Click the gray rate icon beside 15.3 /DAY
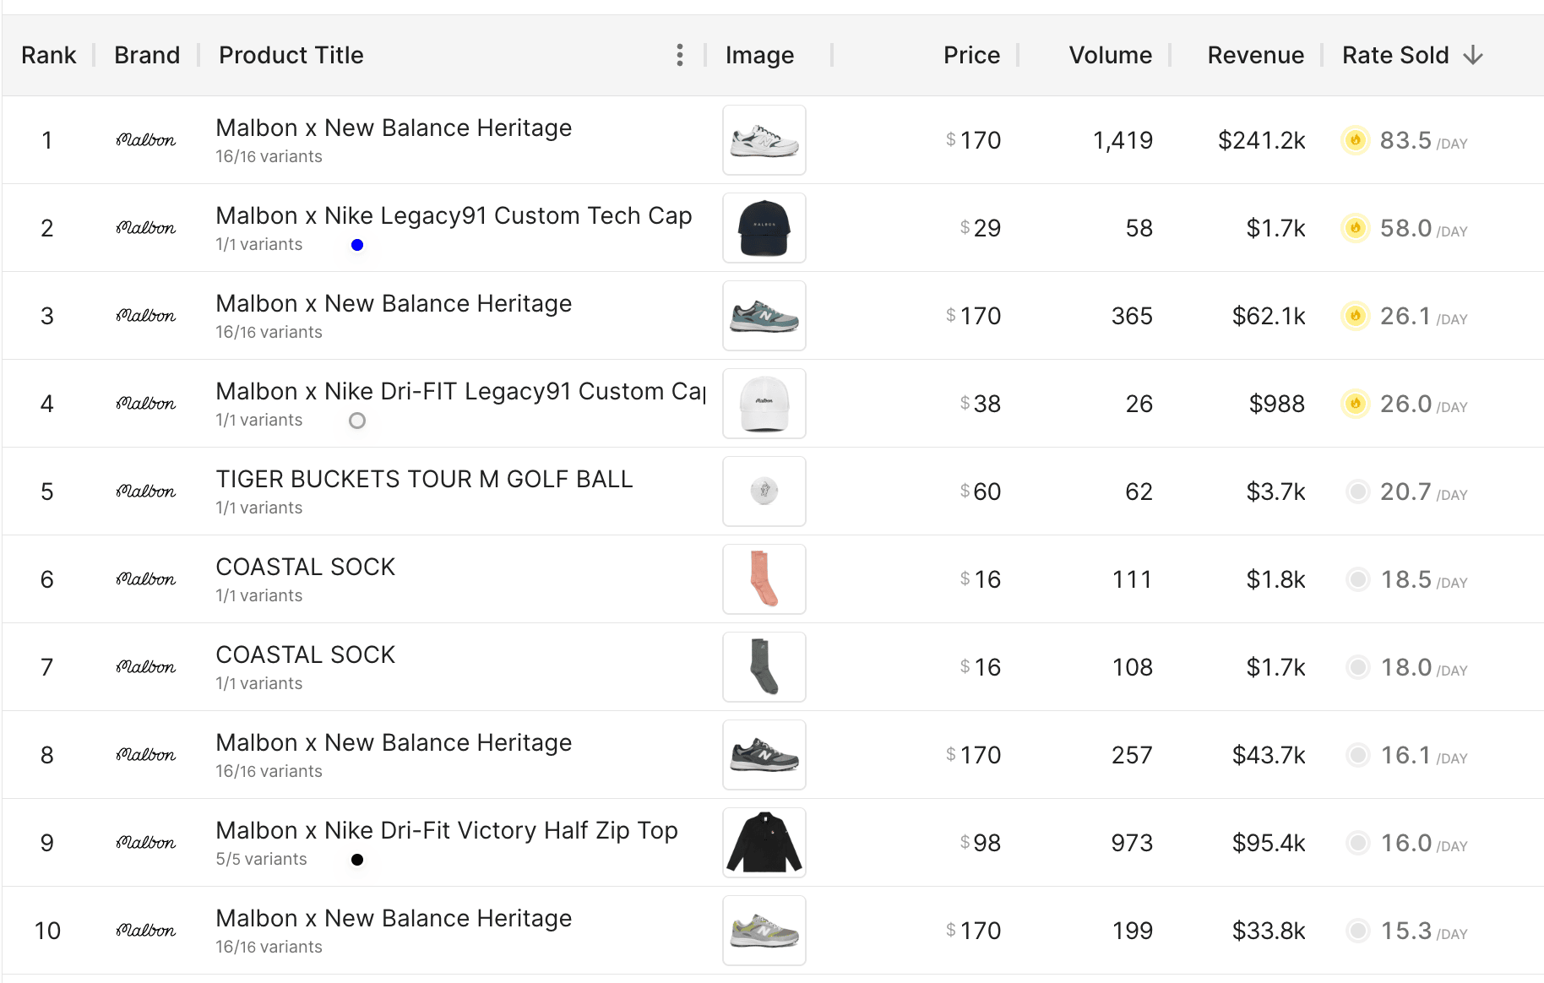Image resolution: width=1544 pixels, height=983 pixels. pyautogui.click(x=1358, y=931)
